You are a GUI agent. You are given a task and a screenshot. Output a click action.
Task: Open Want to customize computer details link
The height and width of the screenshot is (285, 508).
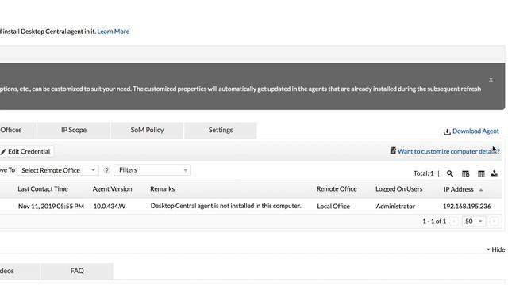(x=448, y=151)
